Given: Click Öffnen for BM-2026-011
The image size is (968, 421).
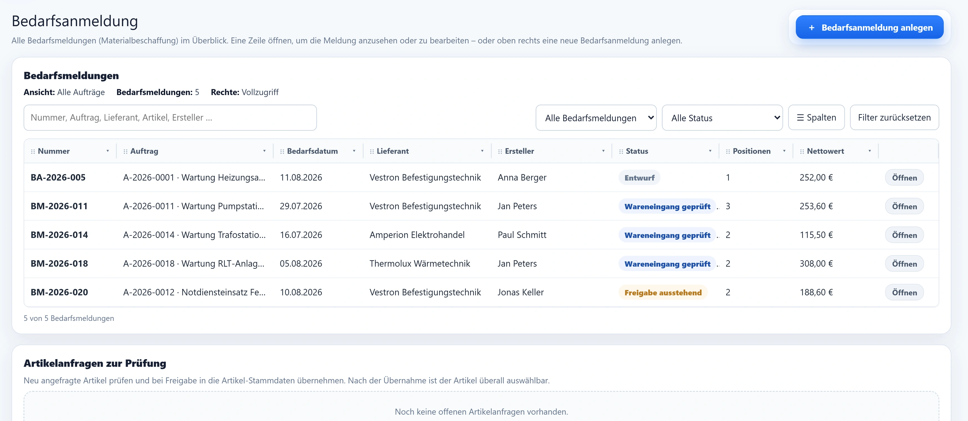Looking at the screenshot, I should coord(904,206).
